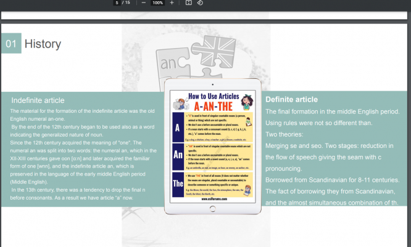The height and width of the screenshot is (247, 411).
Task: Click the 'History' slide heading
Action: (x=43, y=44)
